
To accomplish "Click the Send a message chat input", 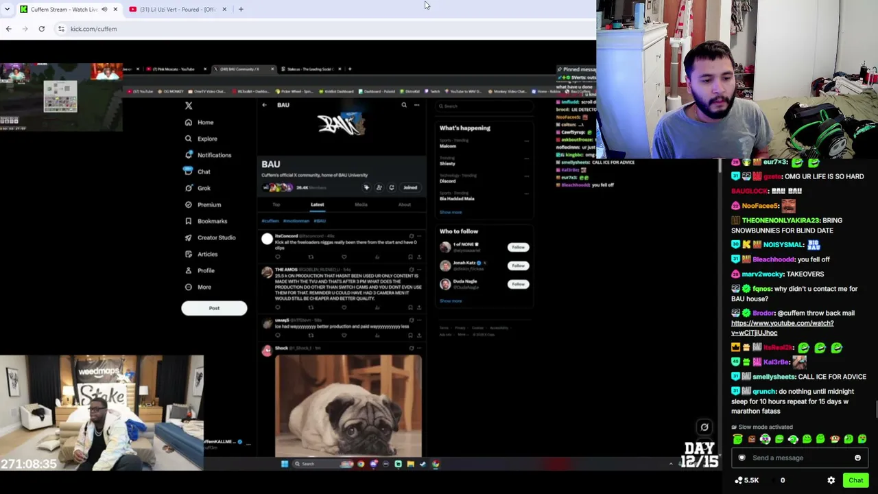I will (799, 458).
